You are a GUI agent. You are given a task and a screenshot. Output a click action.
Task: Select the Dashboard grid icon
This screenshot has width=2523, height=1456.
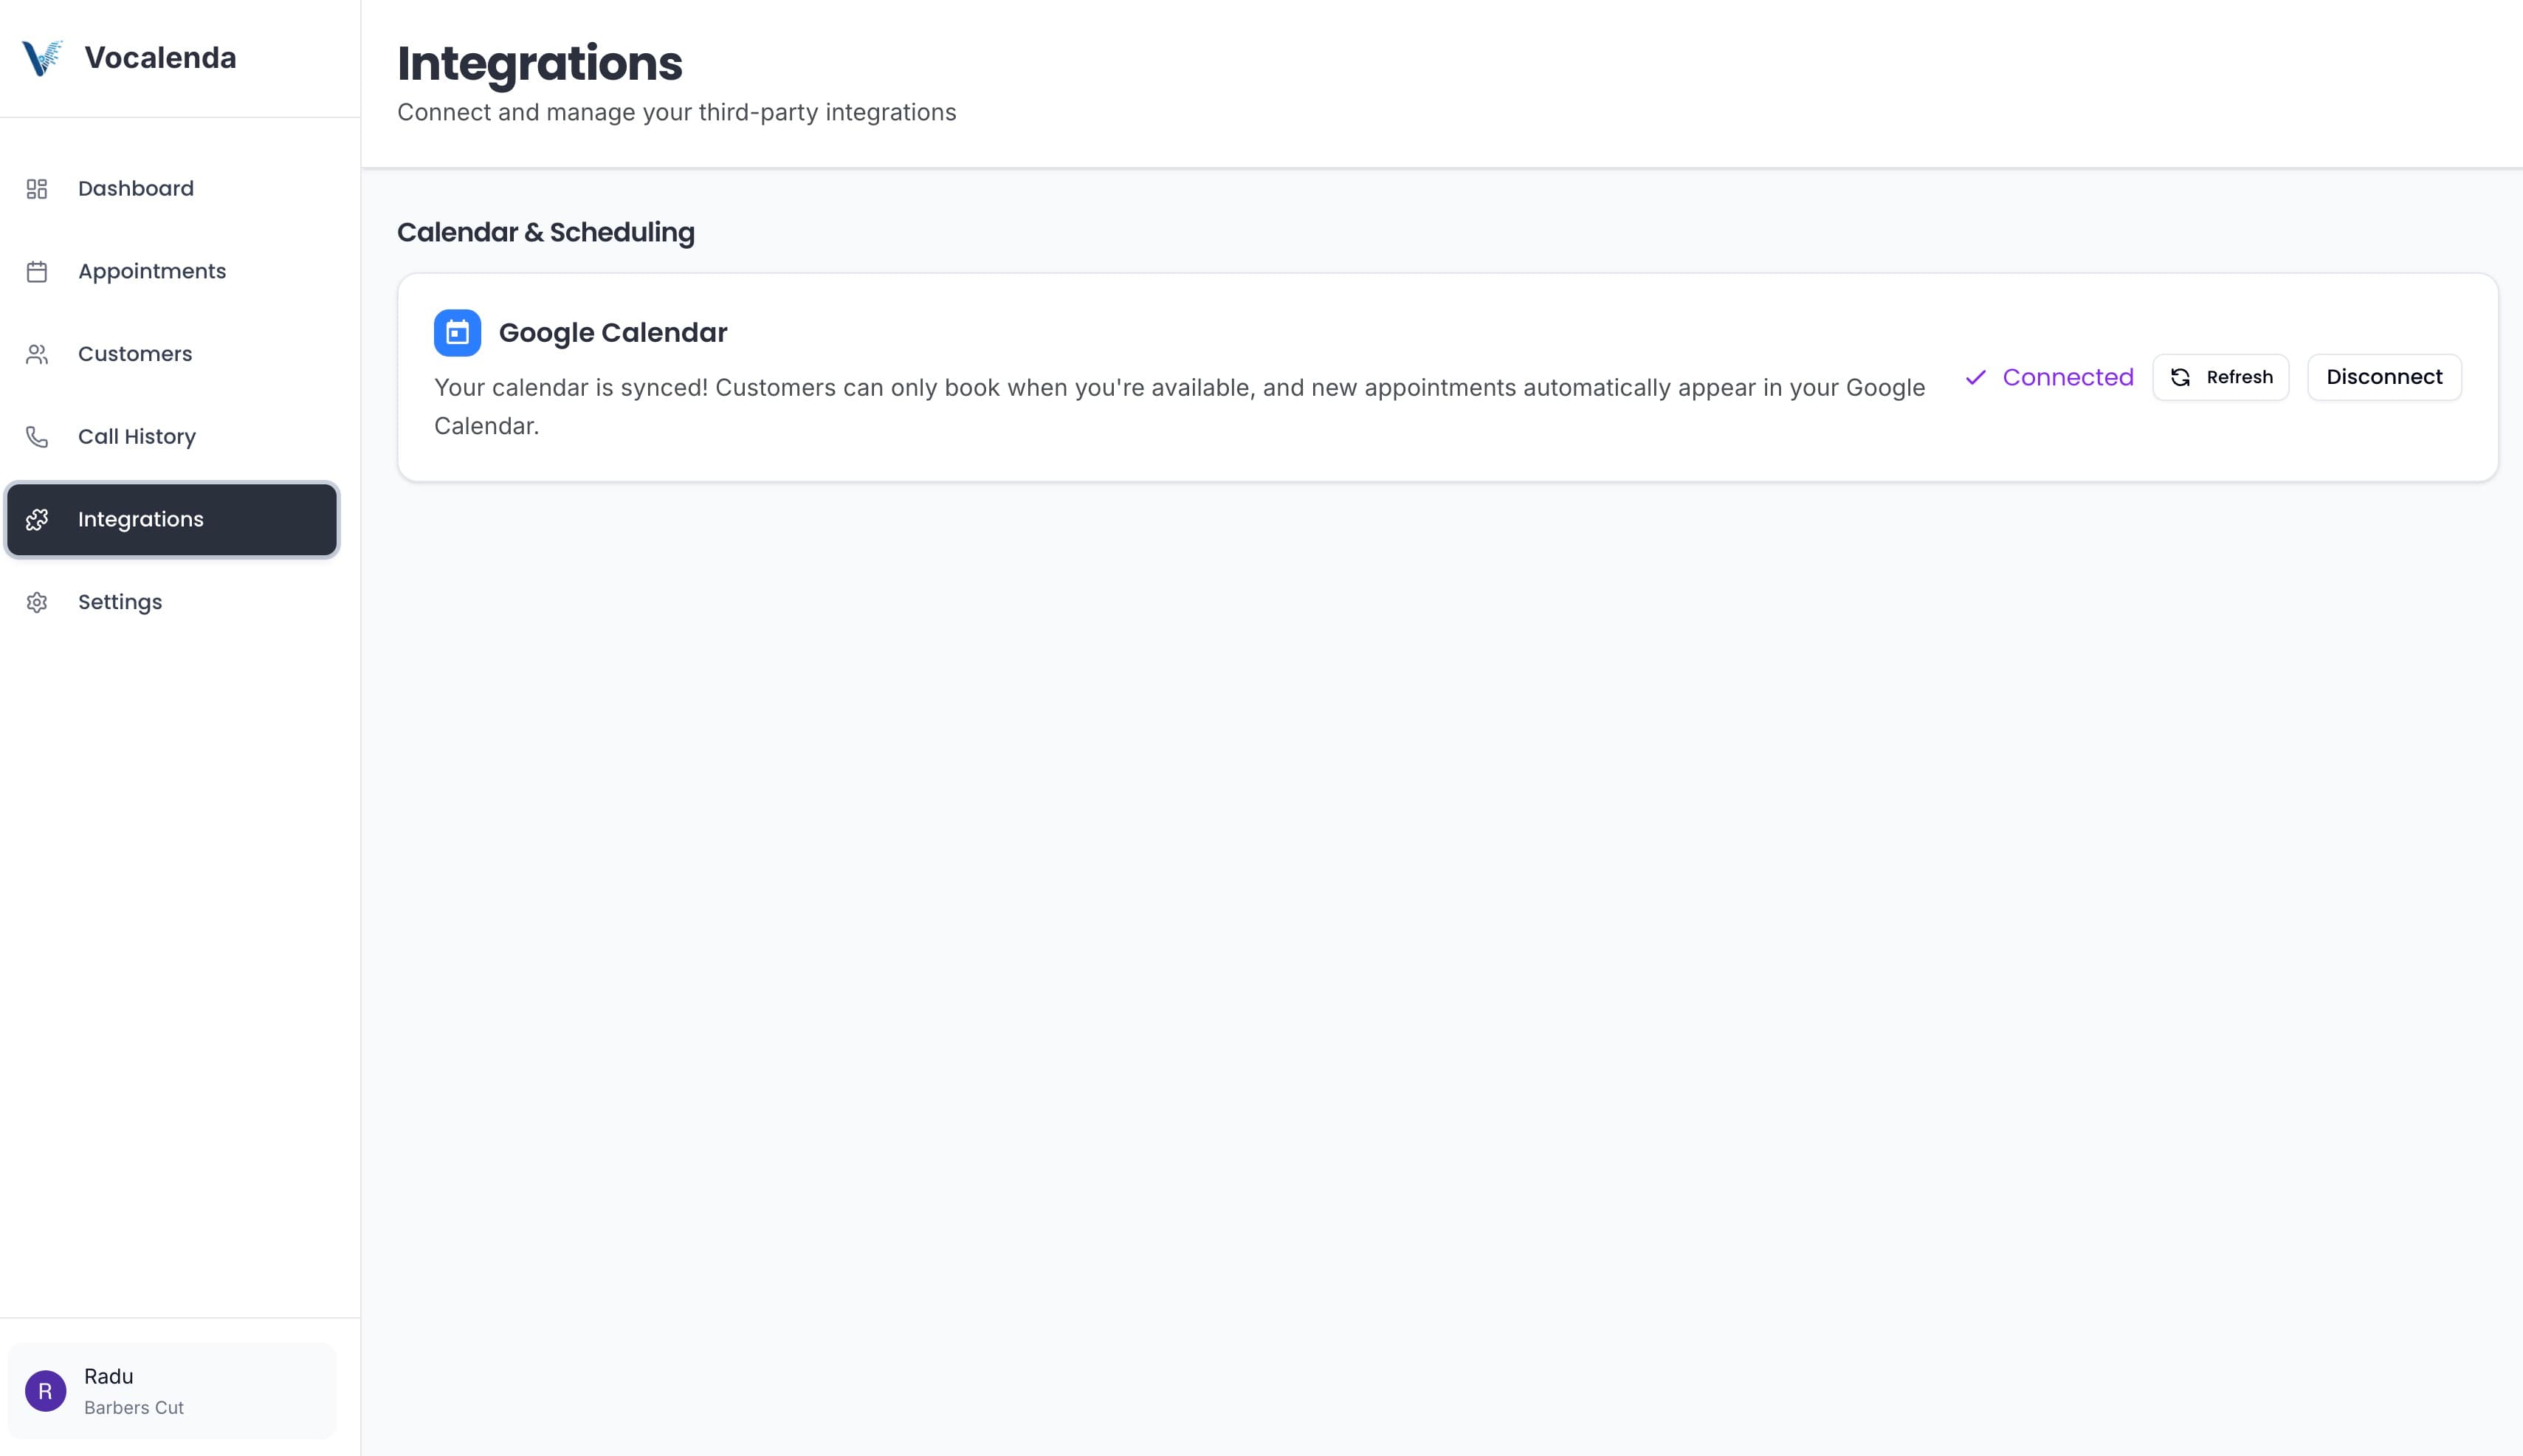(x=37, y=188)
